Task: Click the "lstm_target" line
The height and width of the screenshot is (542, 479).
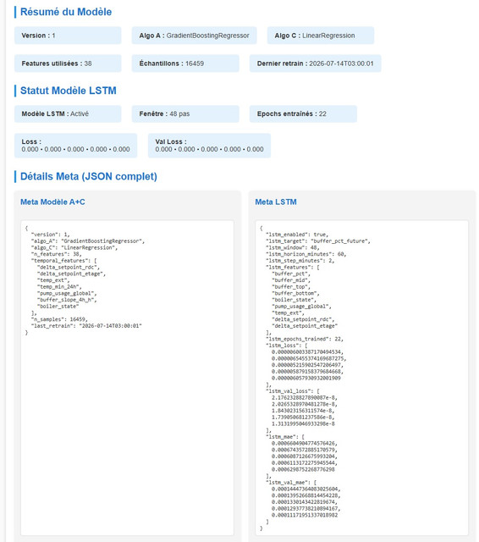Action: tap(317, 241)
